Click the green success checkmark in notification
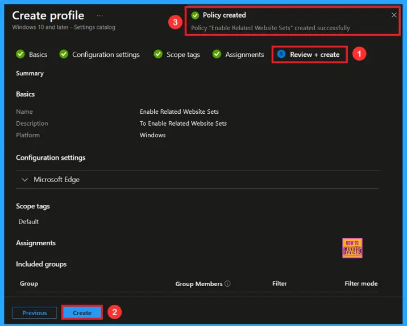The height and width of the screenshot is (326, 407). pos(195,15)
